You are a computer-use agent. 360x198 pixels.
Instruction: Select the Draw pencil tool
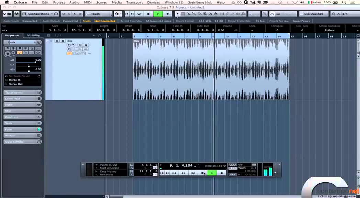[x=227, y=14]
